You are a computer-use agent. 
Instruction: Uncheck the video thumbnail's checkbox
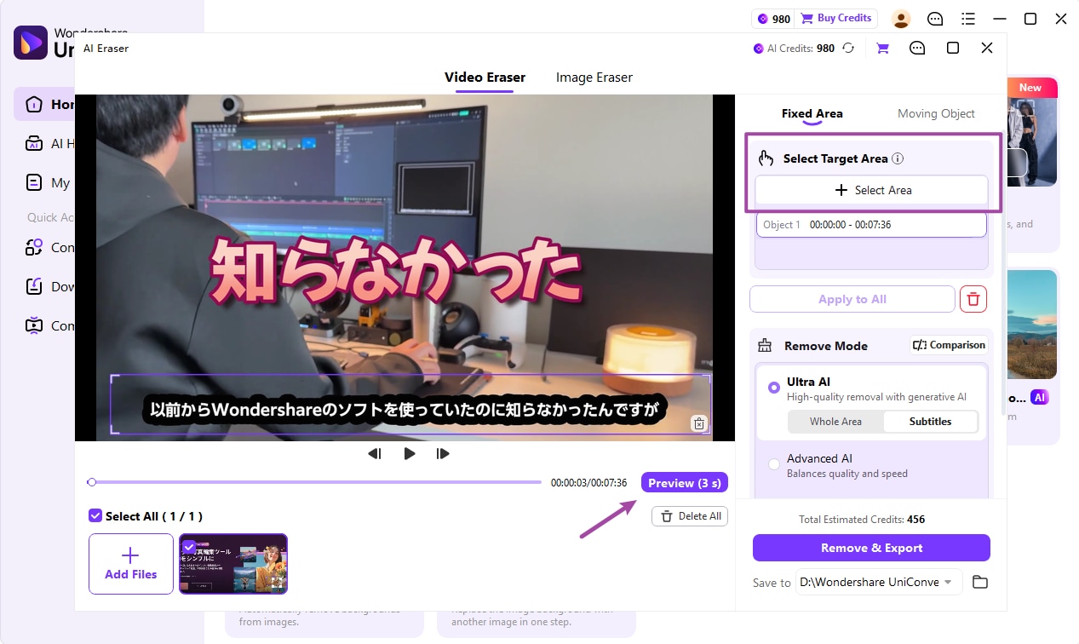[x=189, y=546]
